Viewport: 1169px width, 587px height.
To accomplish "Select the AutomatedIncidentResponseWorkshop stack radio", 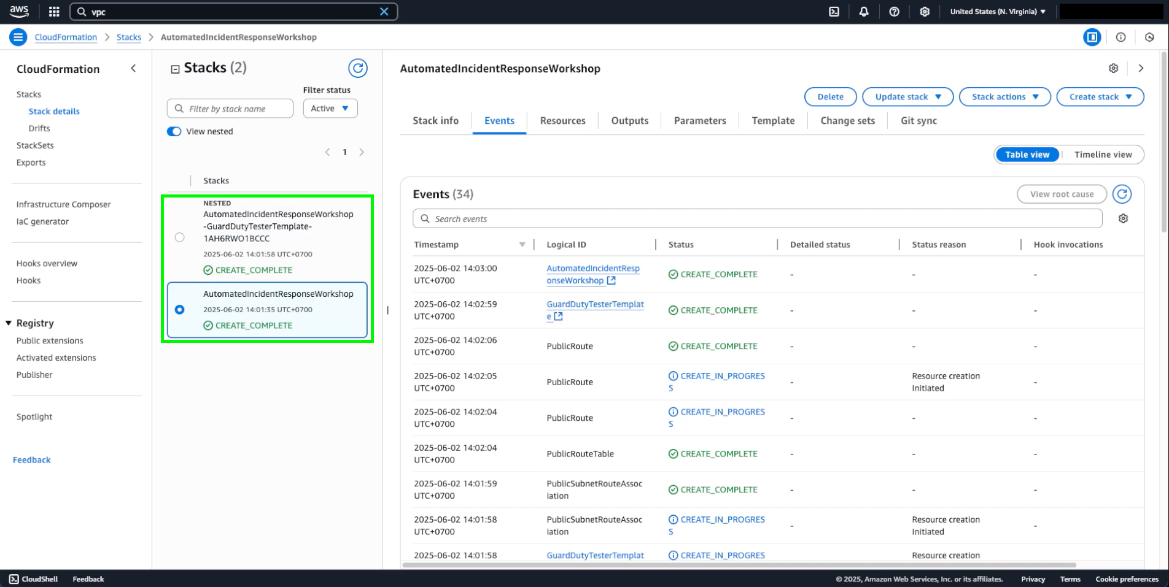I will coord(179,310).
